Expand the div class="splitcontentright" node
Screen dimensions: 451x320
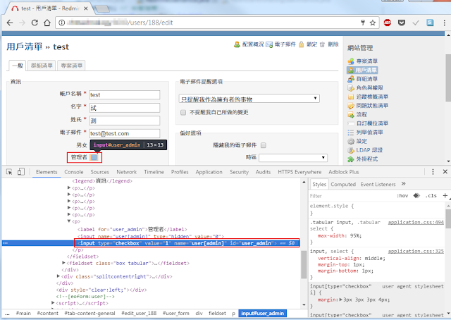pos(58,276)
